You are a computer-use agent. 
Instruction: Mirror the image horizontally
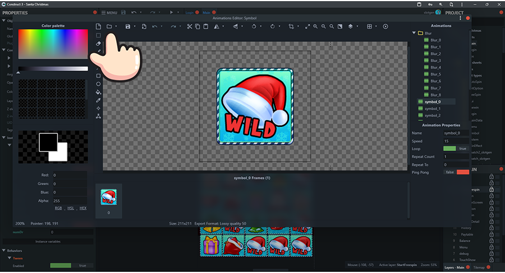217,26
